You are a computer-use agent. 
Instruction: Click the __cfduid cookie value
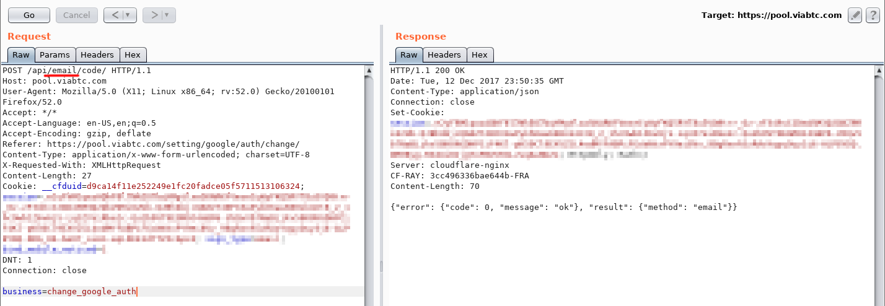(x=193, y=186)
